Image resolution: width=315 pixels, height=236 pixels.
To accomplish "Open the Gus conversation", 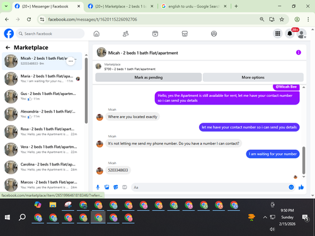I will [42, 96].
